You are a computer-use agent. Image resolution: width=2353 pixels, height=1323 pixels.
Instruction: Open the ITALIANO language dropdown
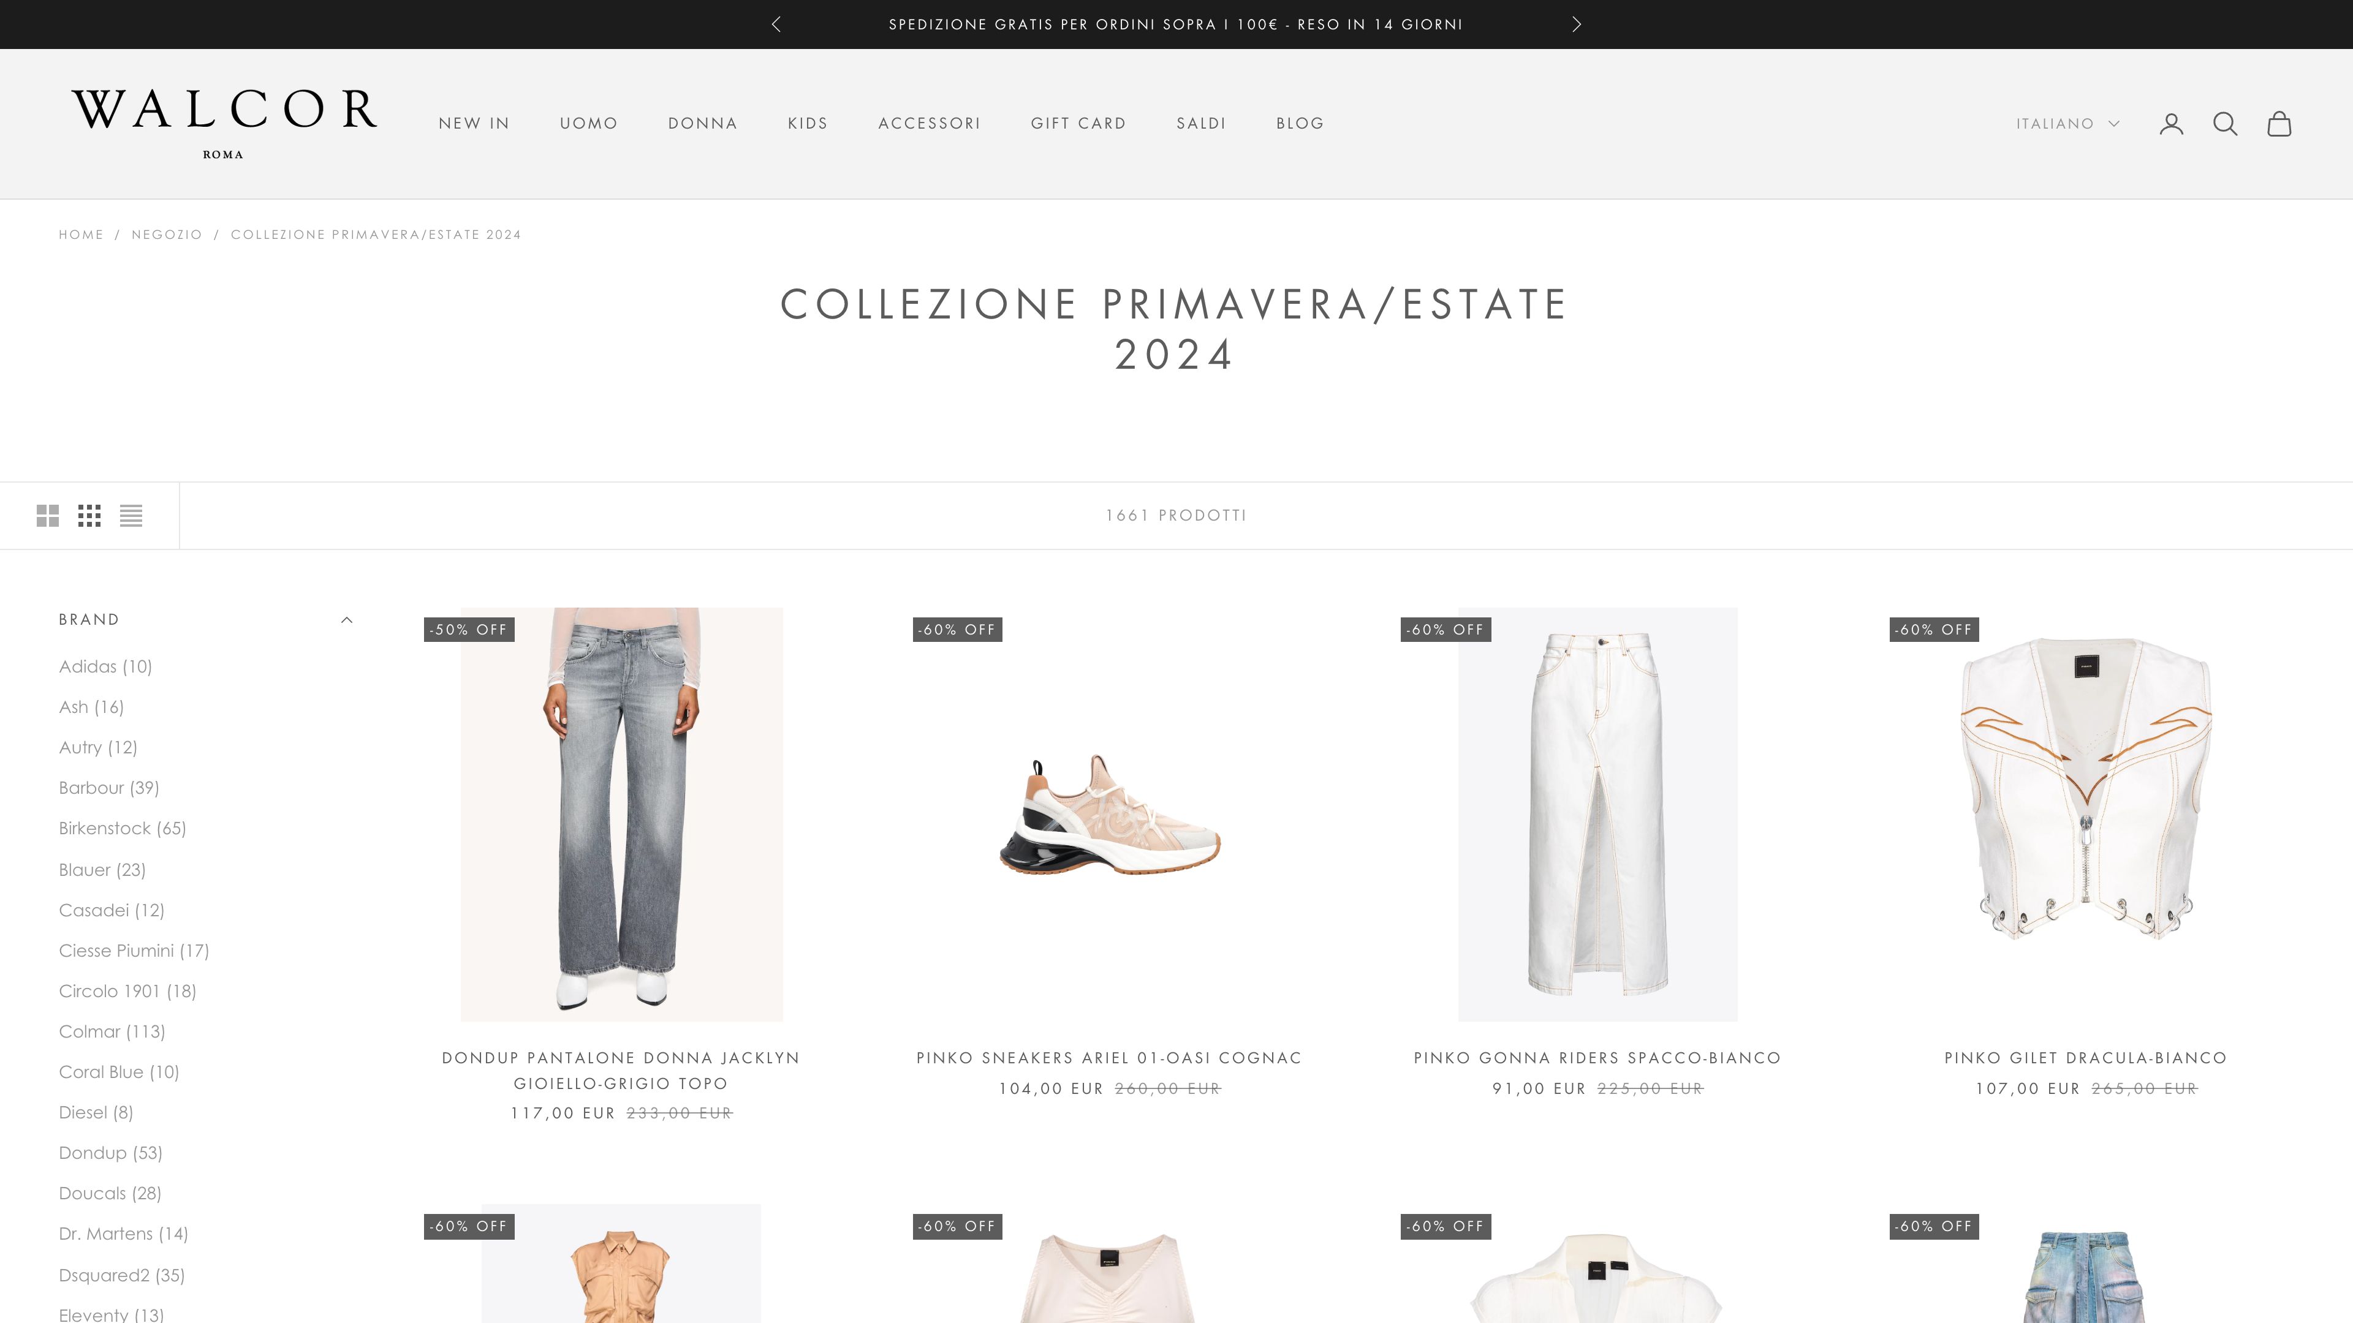pyautogui.click(x=2069, y=123)
